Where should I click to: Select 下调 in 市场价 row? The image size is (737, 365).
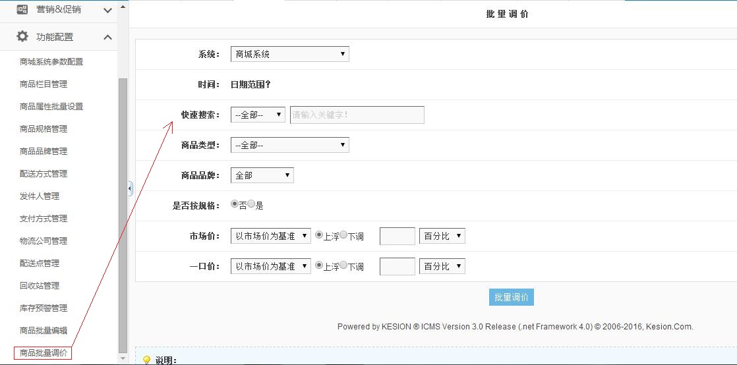coord(343,235)
